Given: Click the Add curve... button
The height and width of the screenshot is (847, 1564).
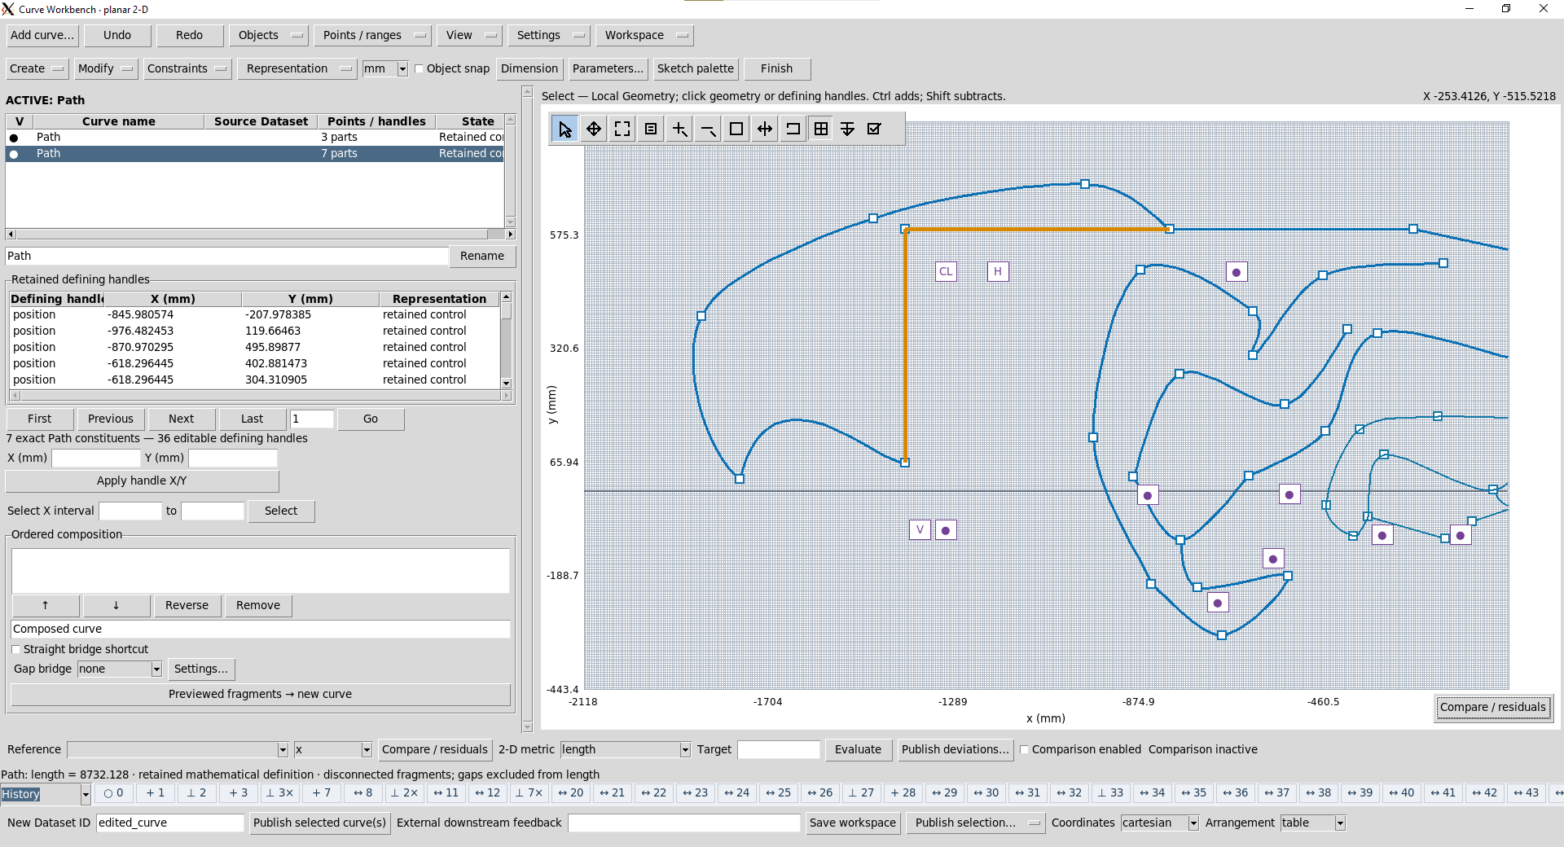Looking at the screenshot, I should tap(42, 36).
